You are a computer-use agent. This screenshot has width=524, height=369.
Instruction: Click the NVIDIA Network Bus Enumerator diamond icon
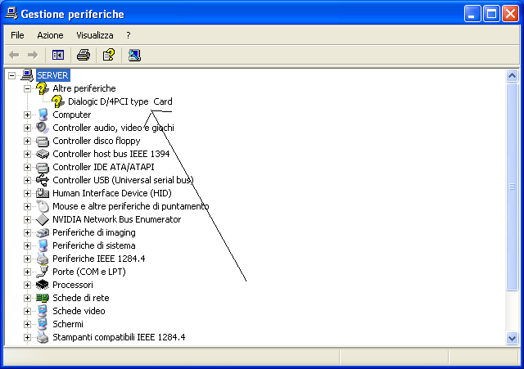(43, 219)
